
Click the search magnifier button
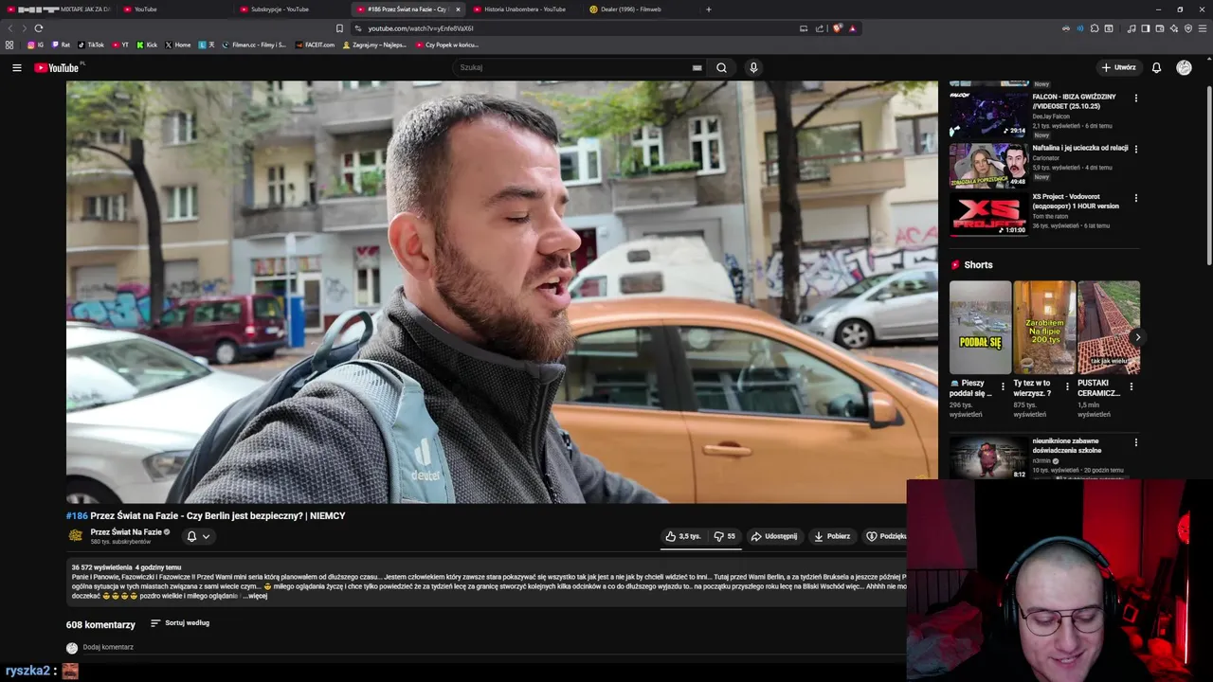[721, 67]
